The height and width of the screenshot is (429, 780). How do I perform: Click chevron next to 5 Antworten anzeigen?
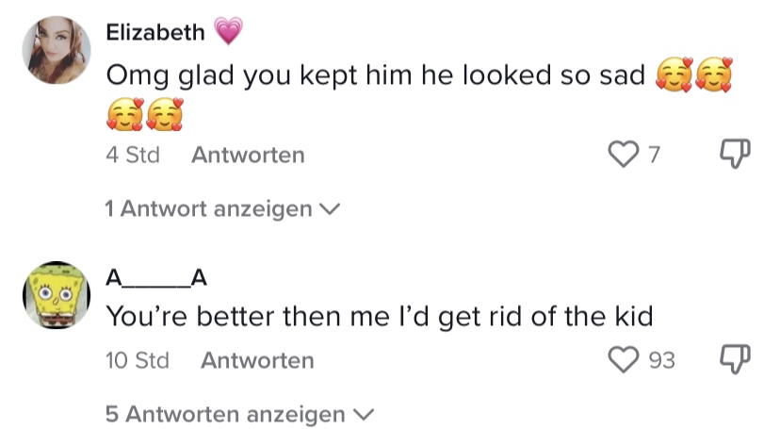click(363, 415)
